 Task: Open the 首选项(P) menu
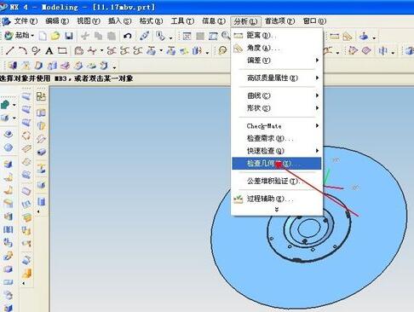click(x=279, y=21)
